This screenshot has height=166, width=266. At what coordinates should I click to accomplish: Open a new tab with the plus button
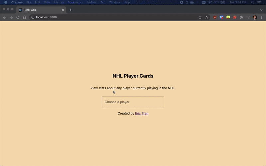click(x=70, y=10)
